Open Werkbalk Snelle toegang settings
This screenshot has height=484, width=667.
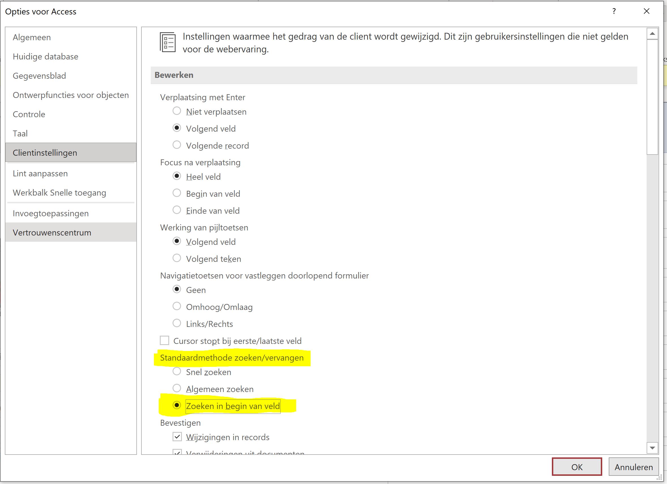[71, 193]
